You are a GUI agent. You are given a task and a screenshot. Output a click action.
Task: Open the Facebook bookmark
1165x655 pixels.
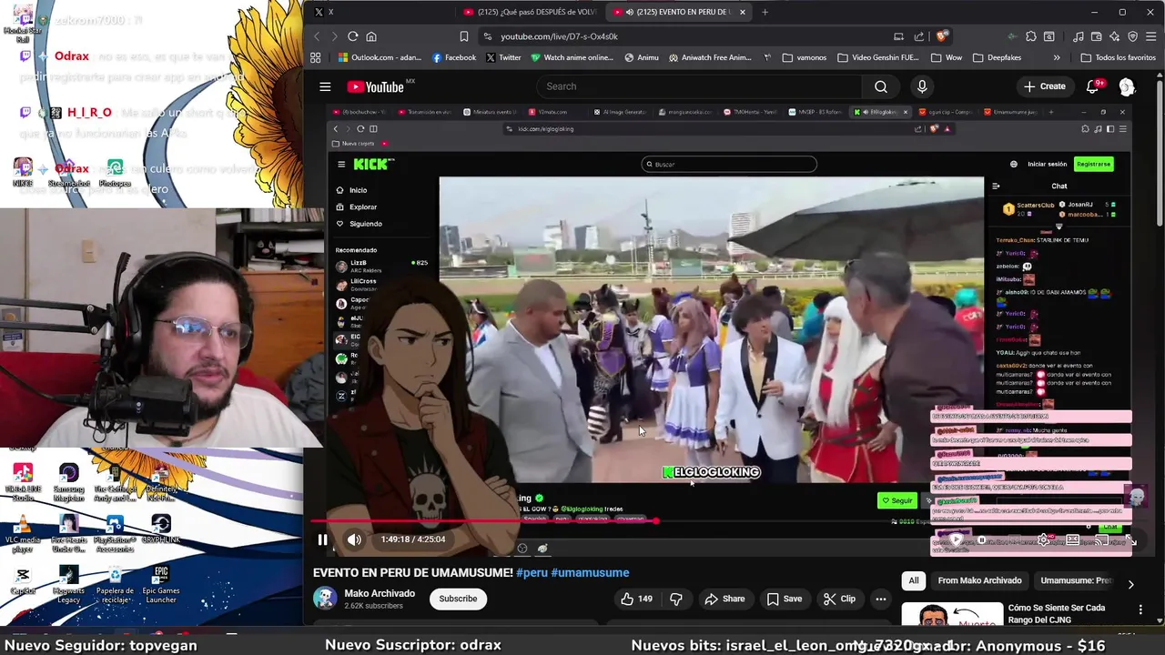tap(454, 57)
